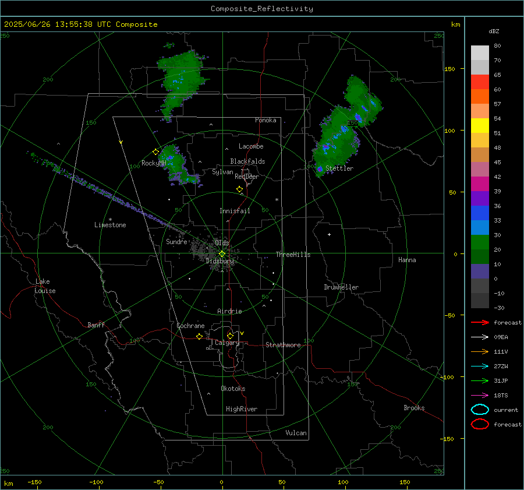Select the white 09EA arrow legend icon

pyautogui.click(x=480, y=337)
